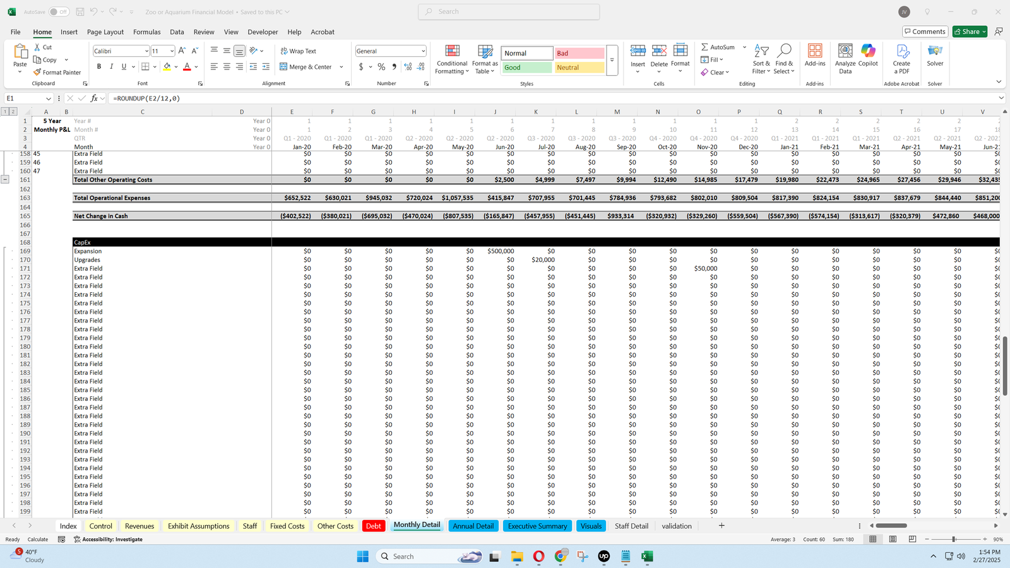The image size is (1010, 568).
Task: Apply the Good cell style
Action: tap(526, 68)
